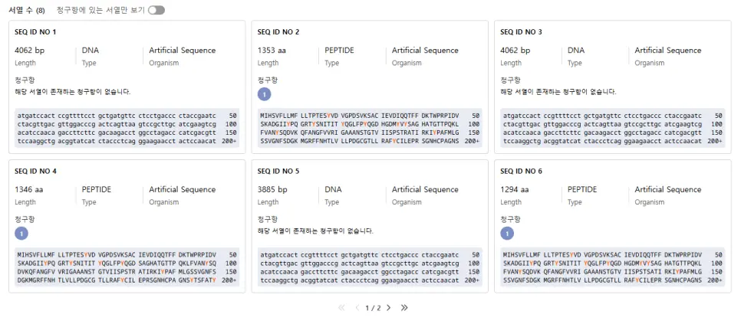Toggle the 청구항에 있는 서열만 보기 switch

point(156,10)
